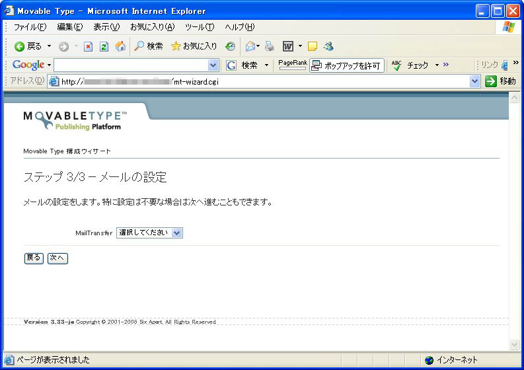524x370 pixels.
Task: Open the Google logo dropdown arrow
Action: tap(49, 65)
